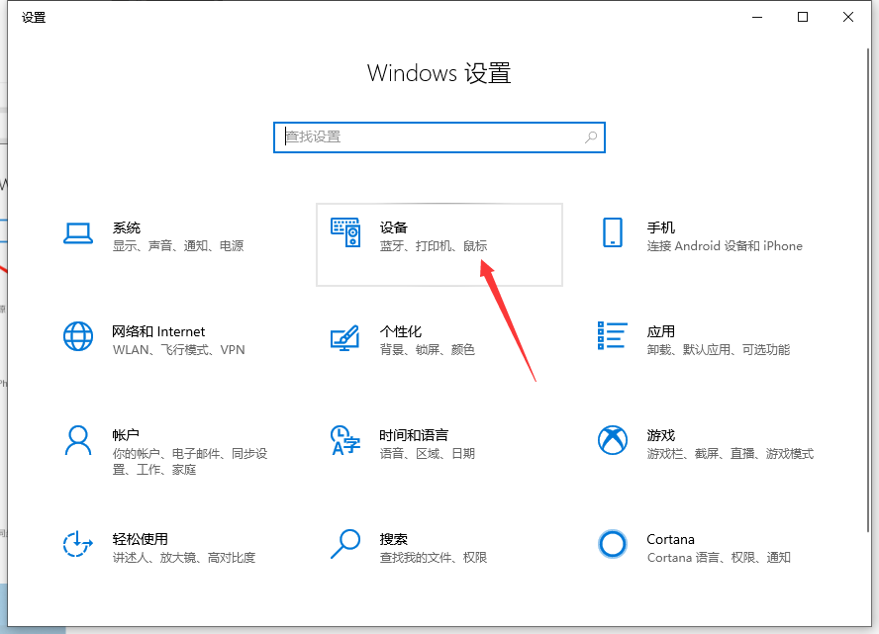879x634 pixels.
Task: Click the 蓝牙、打印机、鼠标 description text
Action: (434, 246)
